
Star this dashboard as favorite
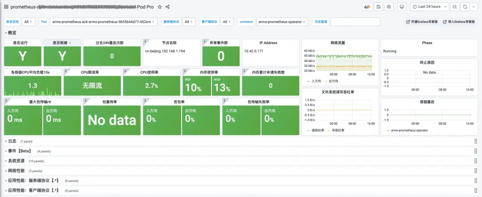coord(159,7)
